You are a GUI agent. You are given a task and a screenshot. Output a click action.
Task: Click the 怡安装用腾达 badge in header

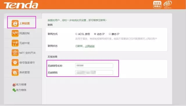157,5
